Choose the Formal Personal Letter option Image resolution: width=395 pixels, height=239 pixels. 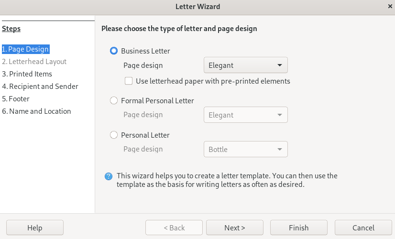114,100
